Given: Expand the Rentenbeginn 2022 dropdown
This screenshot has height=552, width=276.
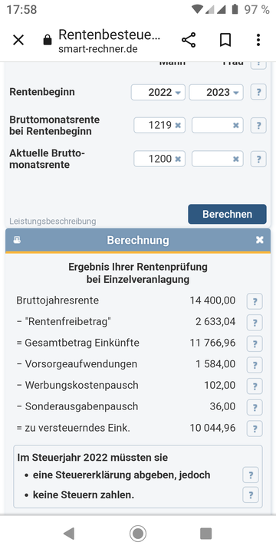Looking at the screenshot, I should [x=158, y=92].
